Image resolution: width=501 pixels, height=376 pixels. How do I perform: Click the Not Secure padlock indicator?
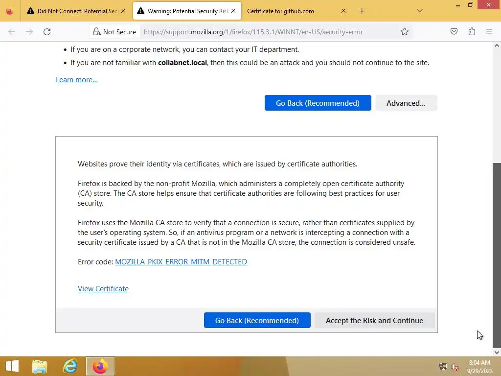[114, 32]
